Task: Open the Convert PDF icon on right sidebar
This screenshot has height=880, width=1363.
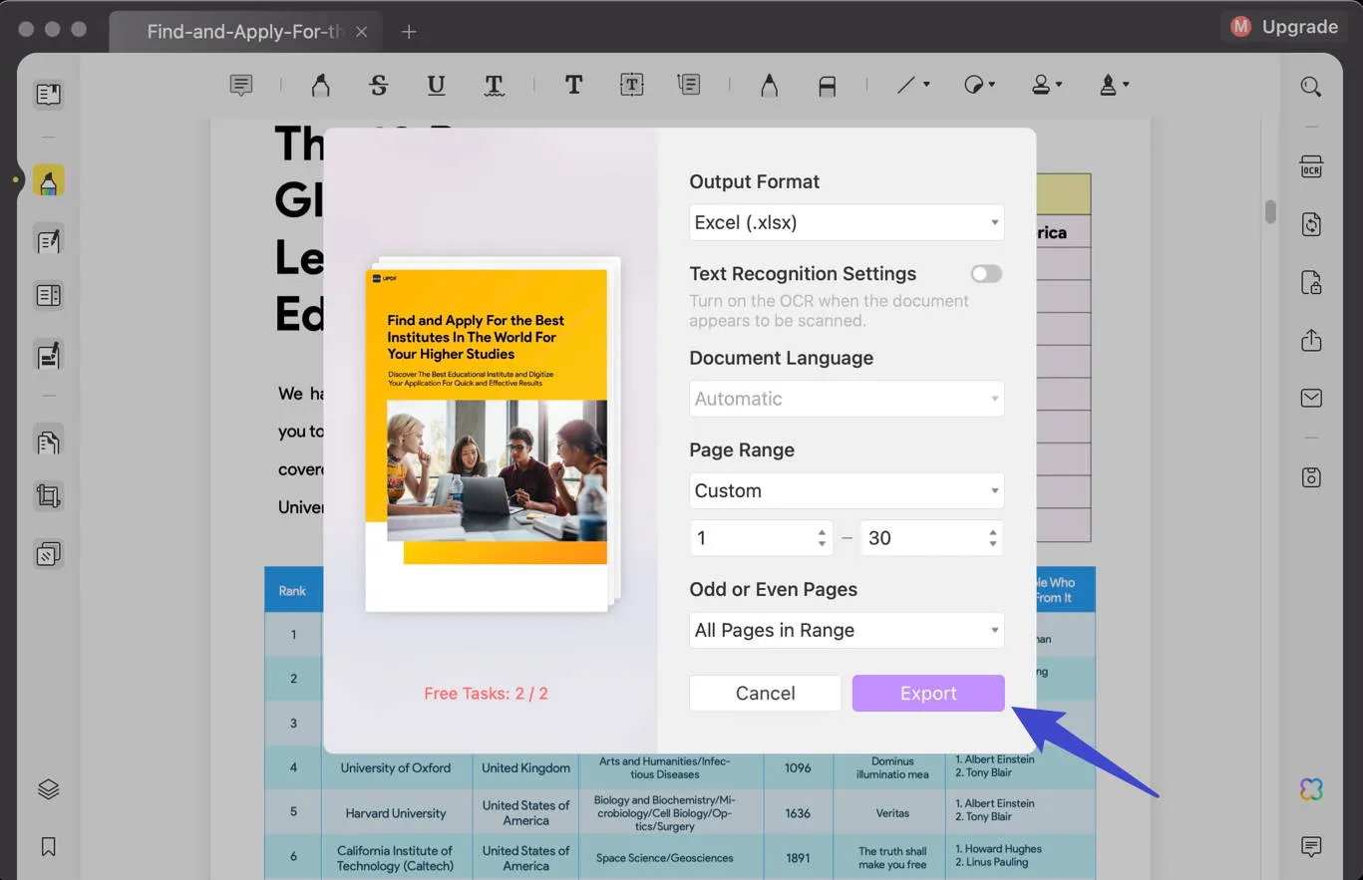Action: pos(1311,223)
